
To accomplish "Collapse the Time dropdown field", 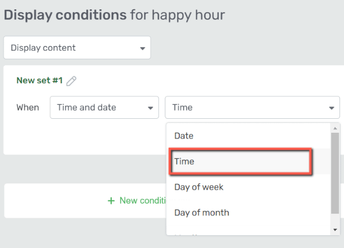I will click(252, 107).
